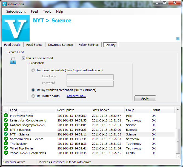183x167 pixels.
Task: Click green check icon for NYT > Business
Action: 6,129
